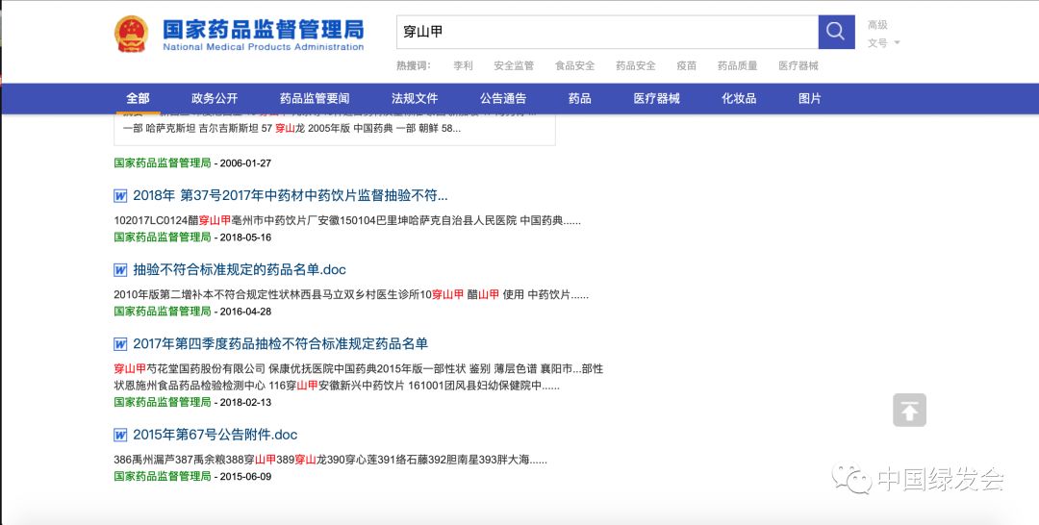Screen dimensions: 1039x525
Task: Click hot search term 医疗器械
Action: tap(798, 65)
